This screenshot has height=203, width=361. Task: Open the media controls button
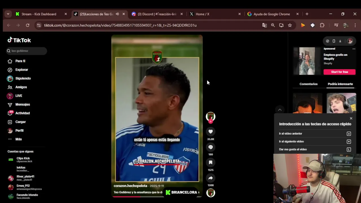pos(336,25)
